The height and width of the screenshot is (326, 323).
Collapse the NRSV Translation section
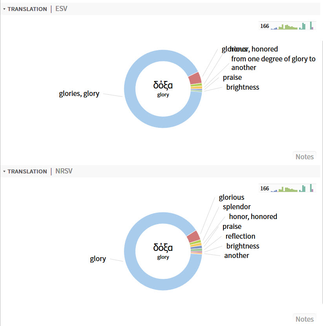[4, 171]
